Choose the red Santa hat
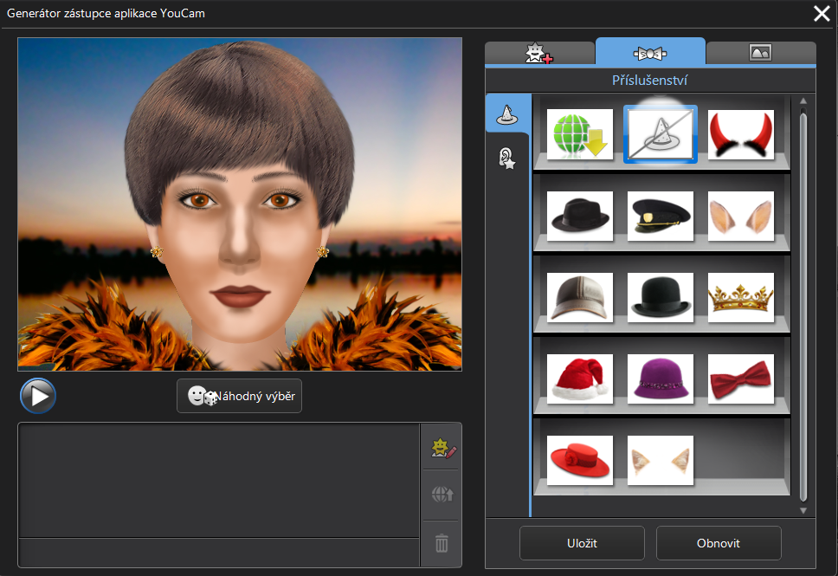This screenshot has height=576, width=838. pos(580,379)
